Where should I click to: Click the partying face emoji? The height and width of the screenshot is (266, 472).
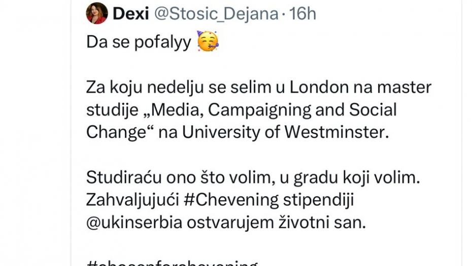[208, 43]
